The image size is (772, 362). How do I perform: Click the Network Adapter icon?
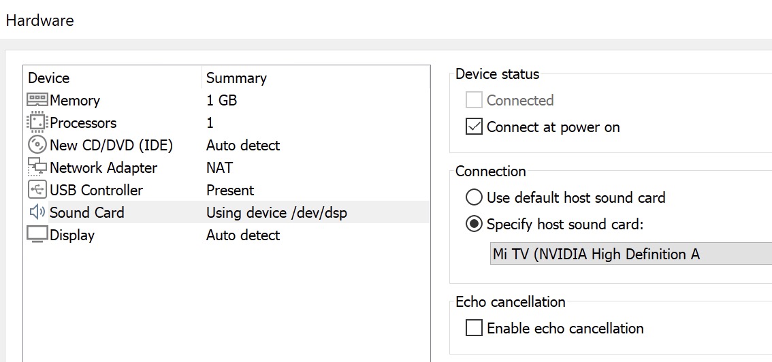(x=37, y=167)
